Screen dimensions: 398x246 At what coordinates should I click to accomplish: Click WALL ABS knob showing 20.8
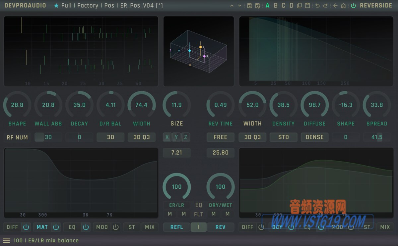coord(48,105)
